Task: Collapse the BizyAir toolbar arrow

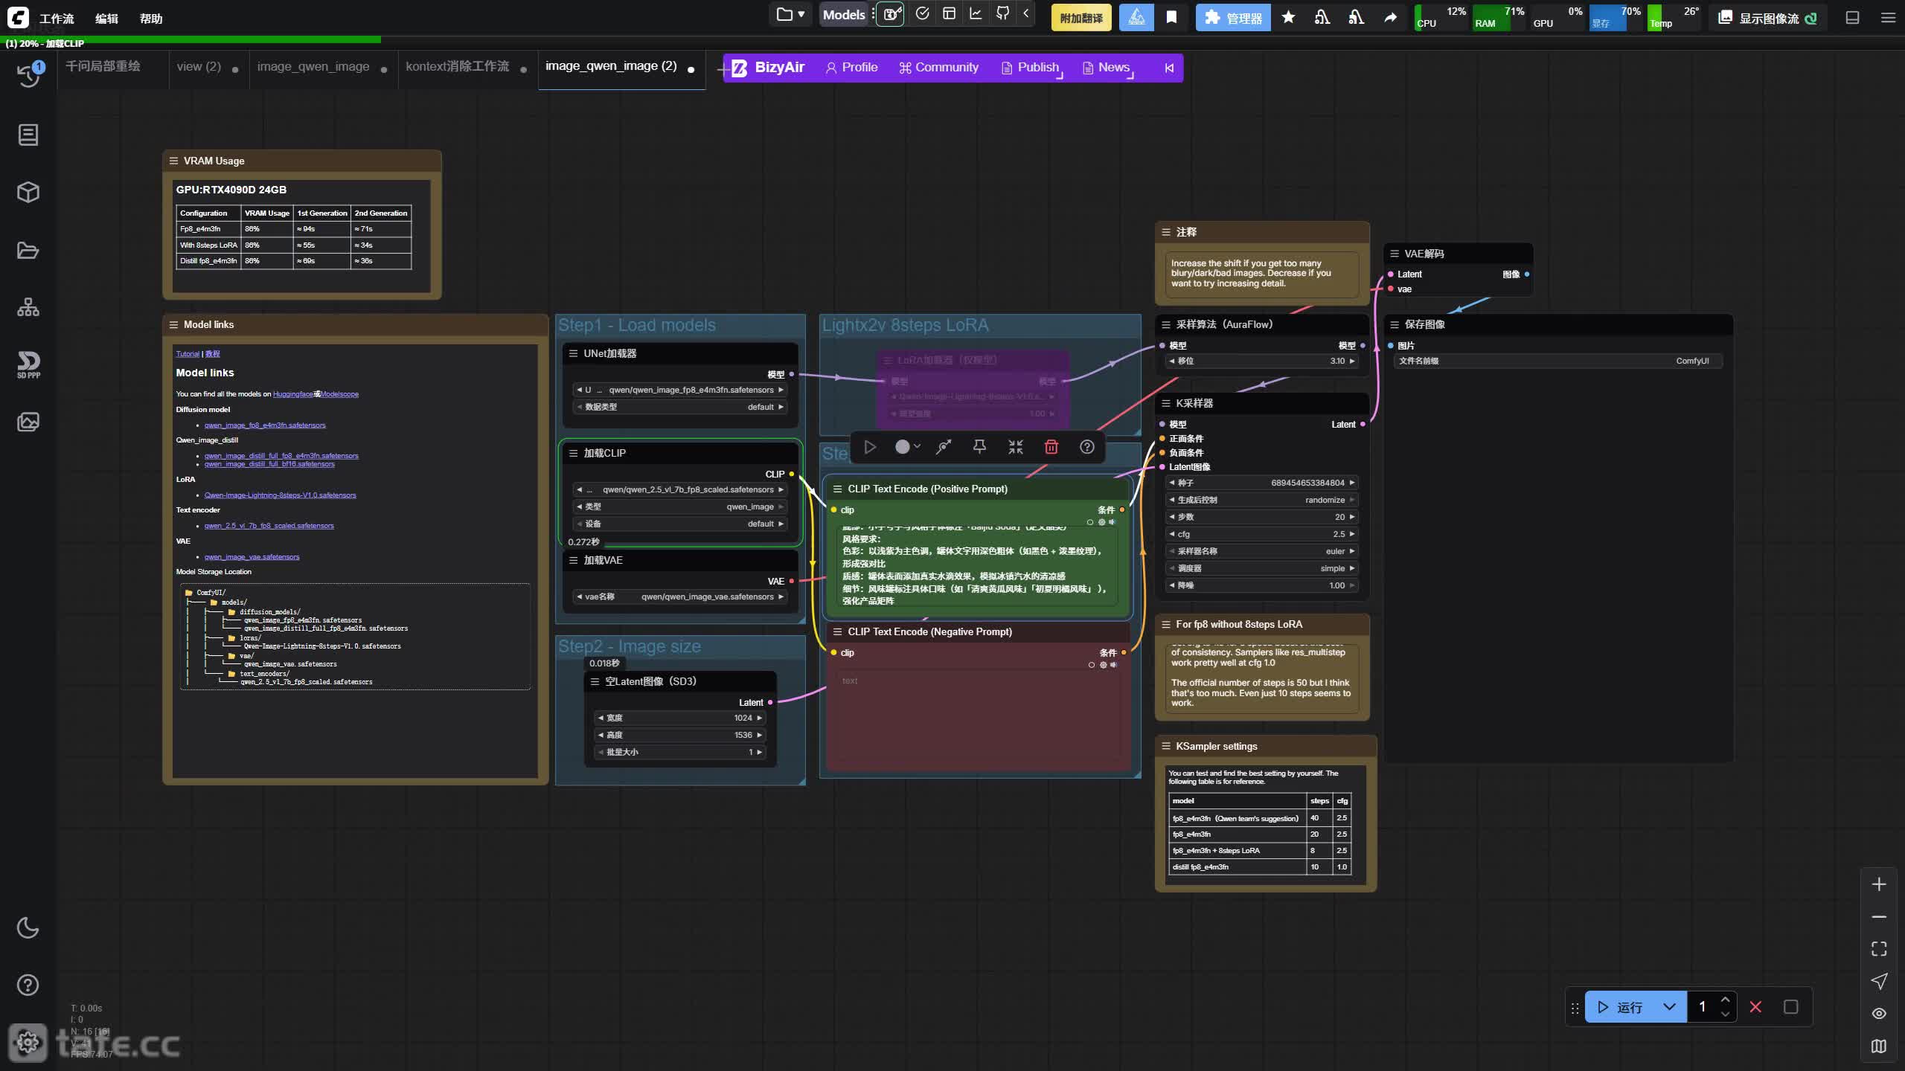Action: pos(1169,68)
